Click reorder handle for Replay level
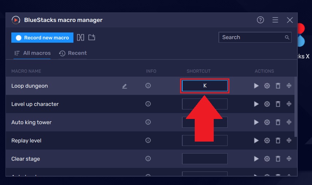The height and width of the screenshot is (185, 312). coord(289,140)
